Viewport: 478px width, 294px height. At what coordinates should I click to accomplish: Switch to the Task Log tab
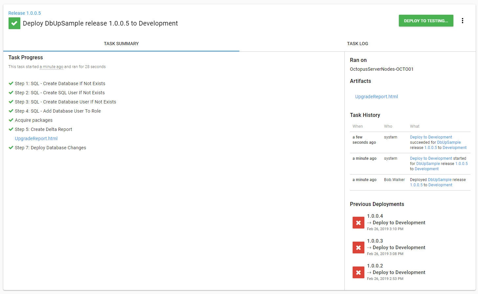358,44
